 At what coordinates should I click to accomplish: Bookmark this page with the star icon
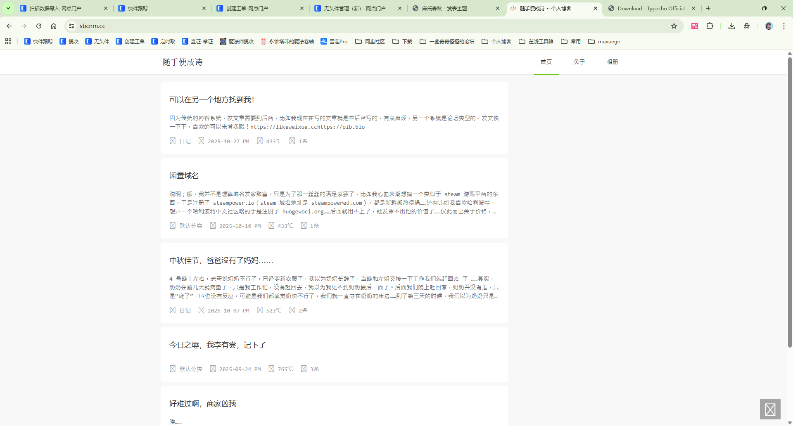674,26
